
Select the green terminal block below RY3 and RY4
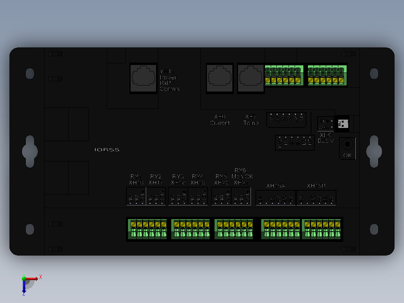pyautogui.click(x=190, y=229)
